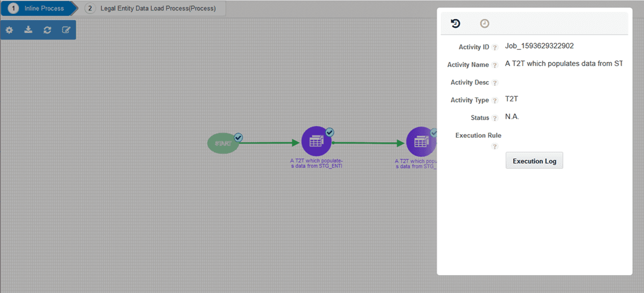This screenshot has height=293, width=644.
Task: Click the arrow connecting START to first T2T
Action: coord(269,142)
